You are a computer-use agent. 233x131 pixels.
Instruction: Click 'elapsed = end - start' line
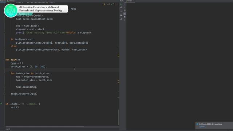tap(30, 29)
